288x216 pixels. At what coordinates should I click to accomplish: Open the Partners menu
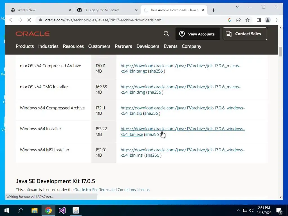click(x=123, y=46)
